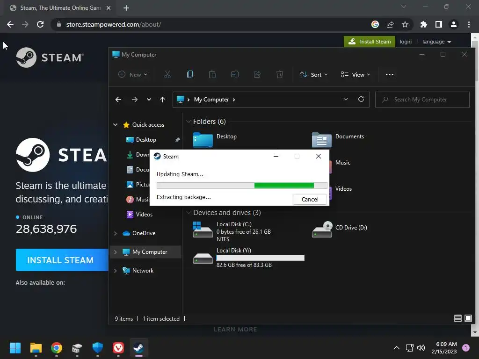Click the Google icon in address bar
The width and height of the screenshot is (479, 359).
tap(375, 24)
